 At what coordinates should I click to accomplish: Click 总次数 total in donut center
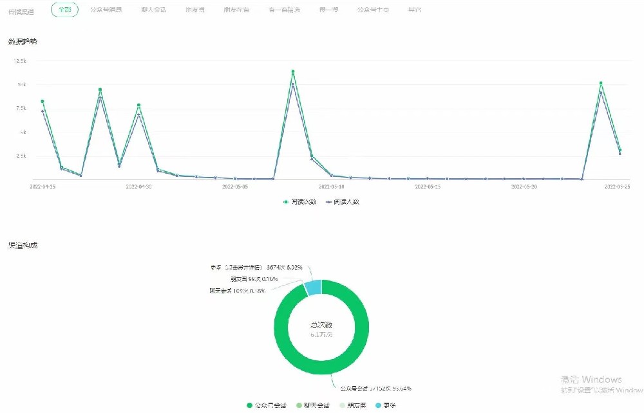[321, 326]
